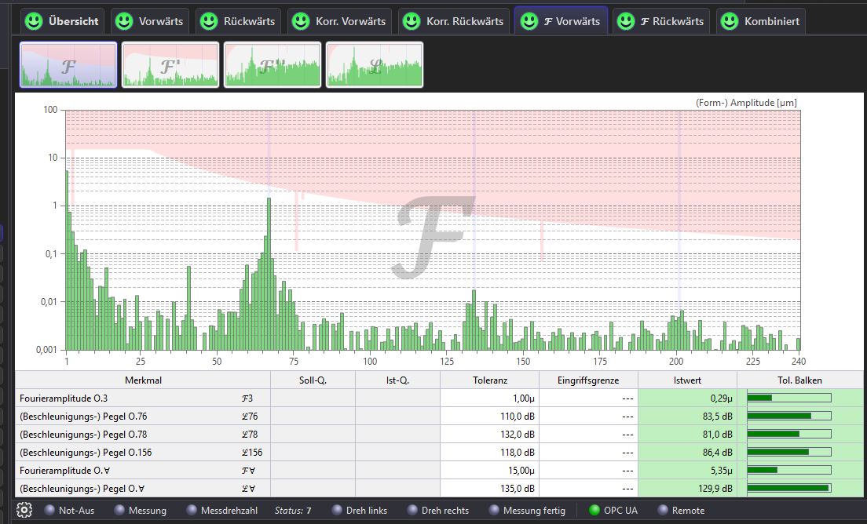Click the Messdrehzahl indicator light
Image resolution: width=867 pixels, height=524 pixels.
pos(192,510)
